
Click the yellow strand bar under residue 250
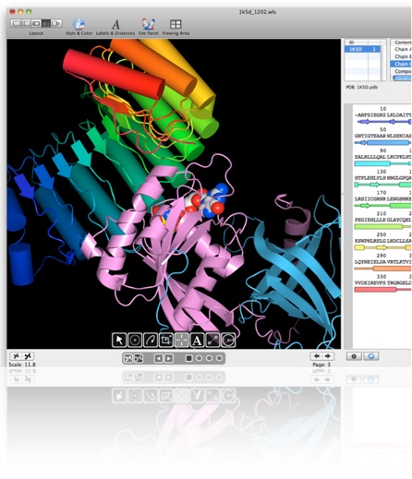pyautogui.click(x=382, y=247)
